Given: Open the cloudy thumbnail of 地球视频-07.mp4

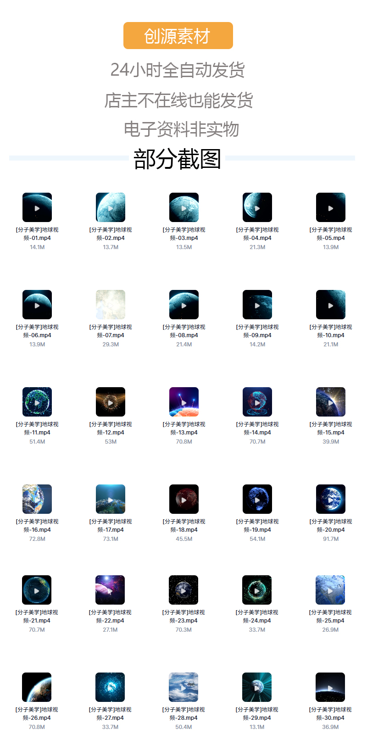Looking at the screenshot, I should [111, 305].
